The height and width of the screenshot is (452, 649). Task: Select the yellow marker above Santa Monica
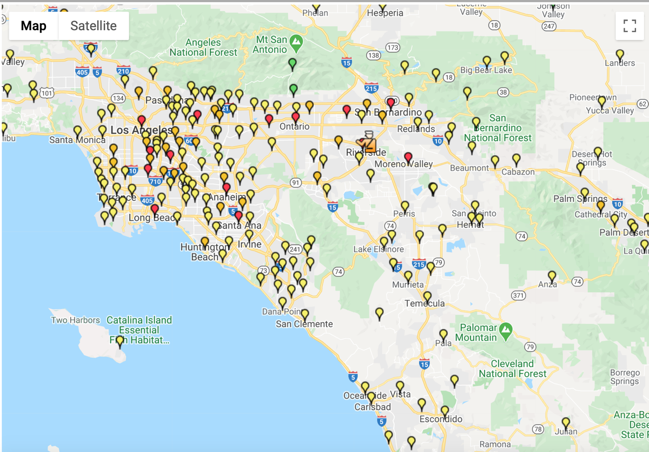point(77,132)
